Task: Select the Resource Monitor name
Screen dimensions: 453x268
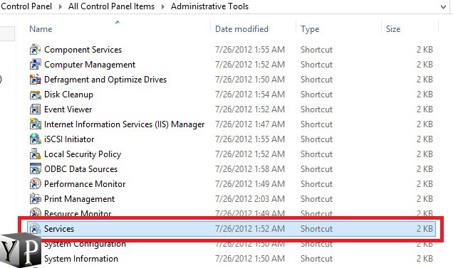Action: click(x=78, y=213)
